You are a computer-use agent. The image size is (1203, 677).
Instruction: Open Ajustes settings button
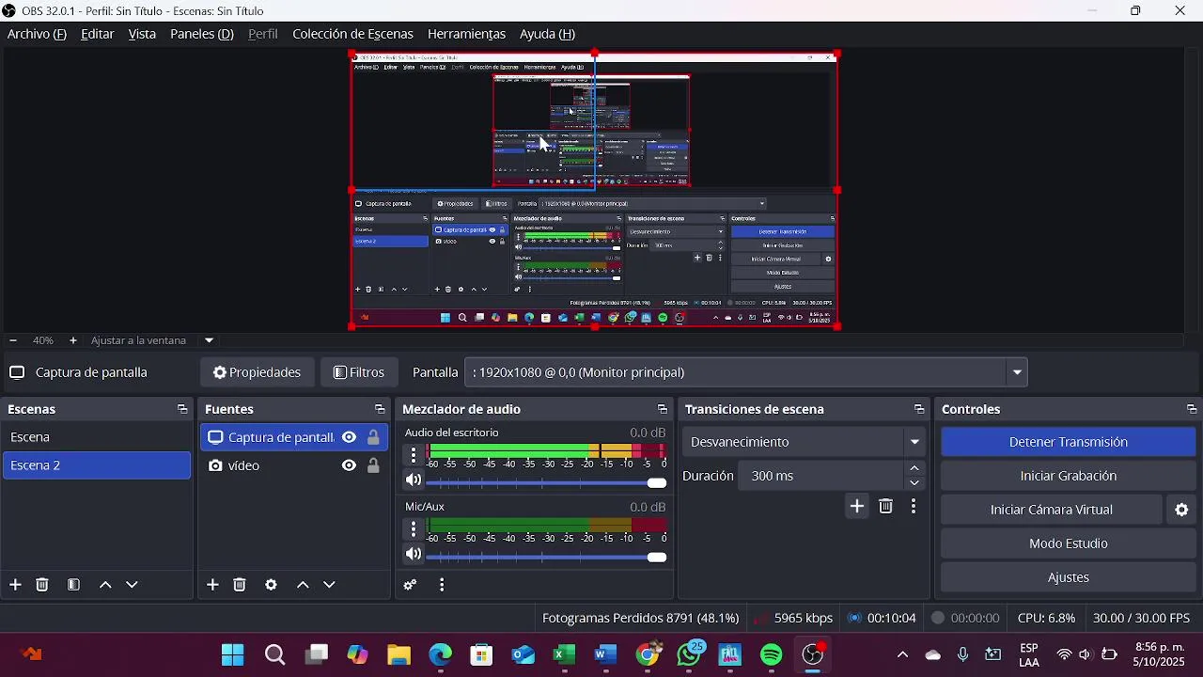[1069, 577]
